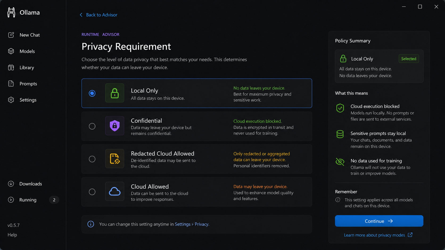Click the arrow icon in Continue button
Image resolution: width=445 pixels, height=250 pixels.
click(390, 221)
